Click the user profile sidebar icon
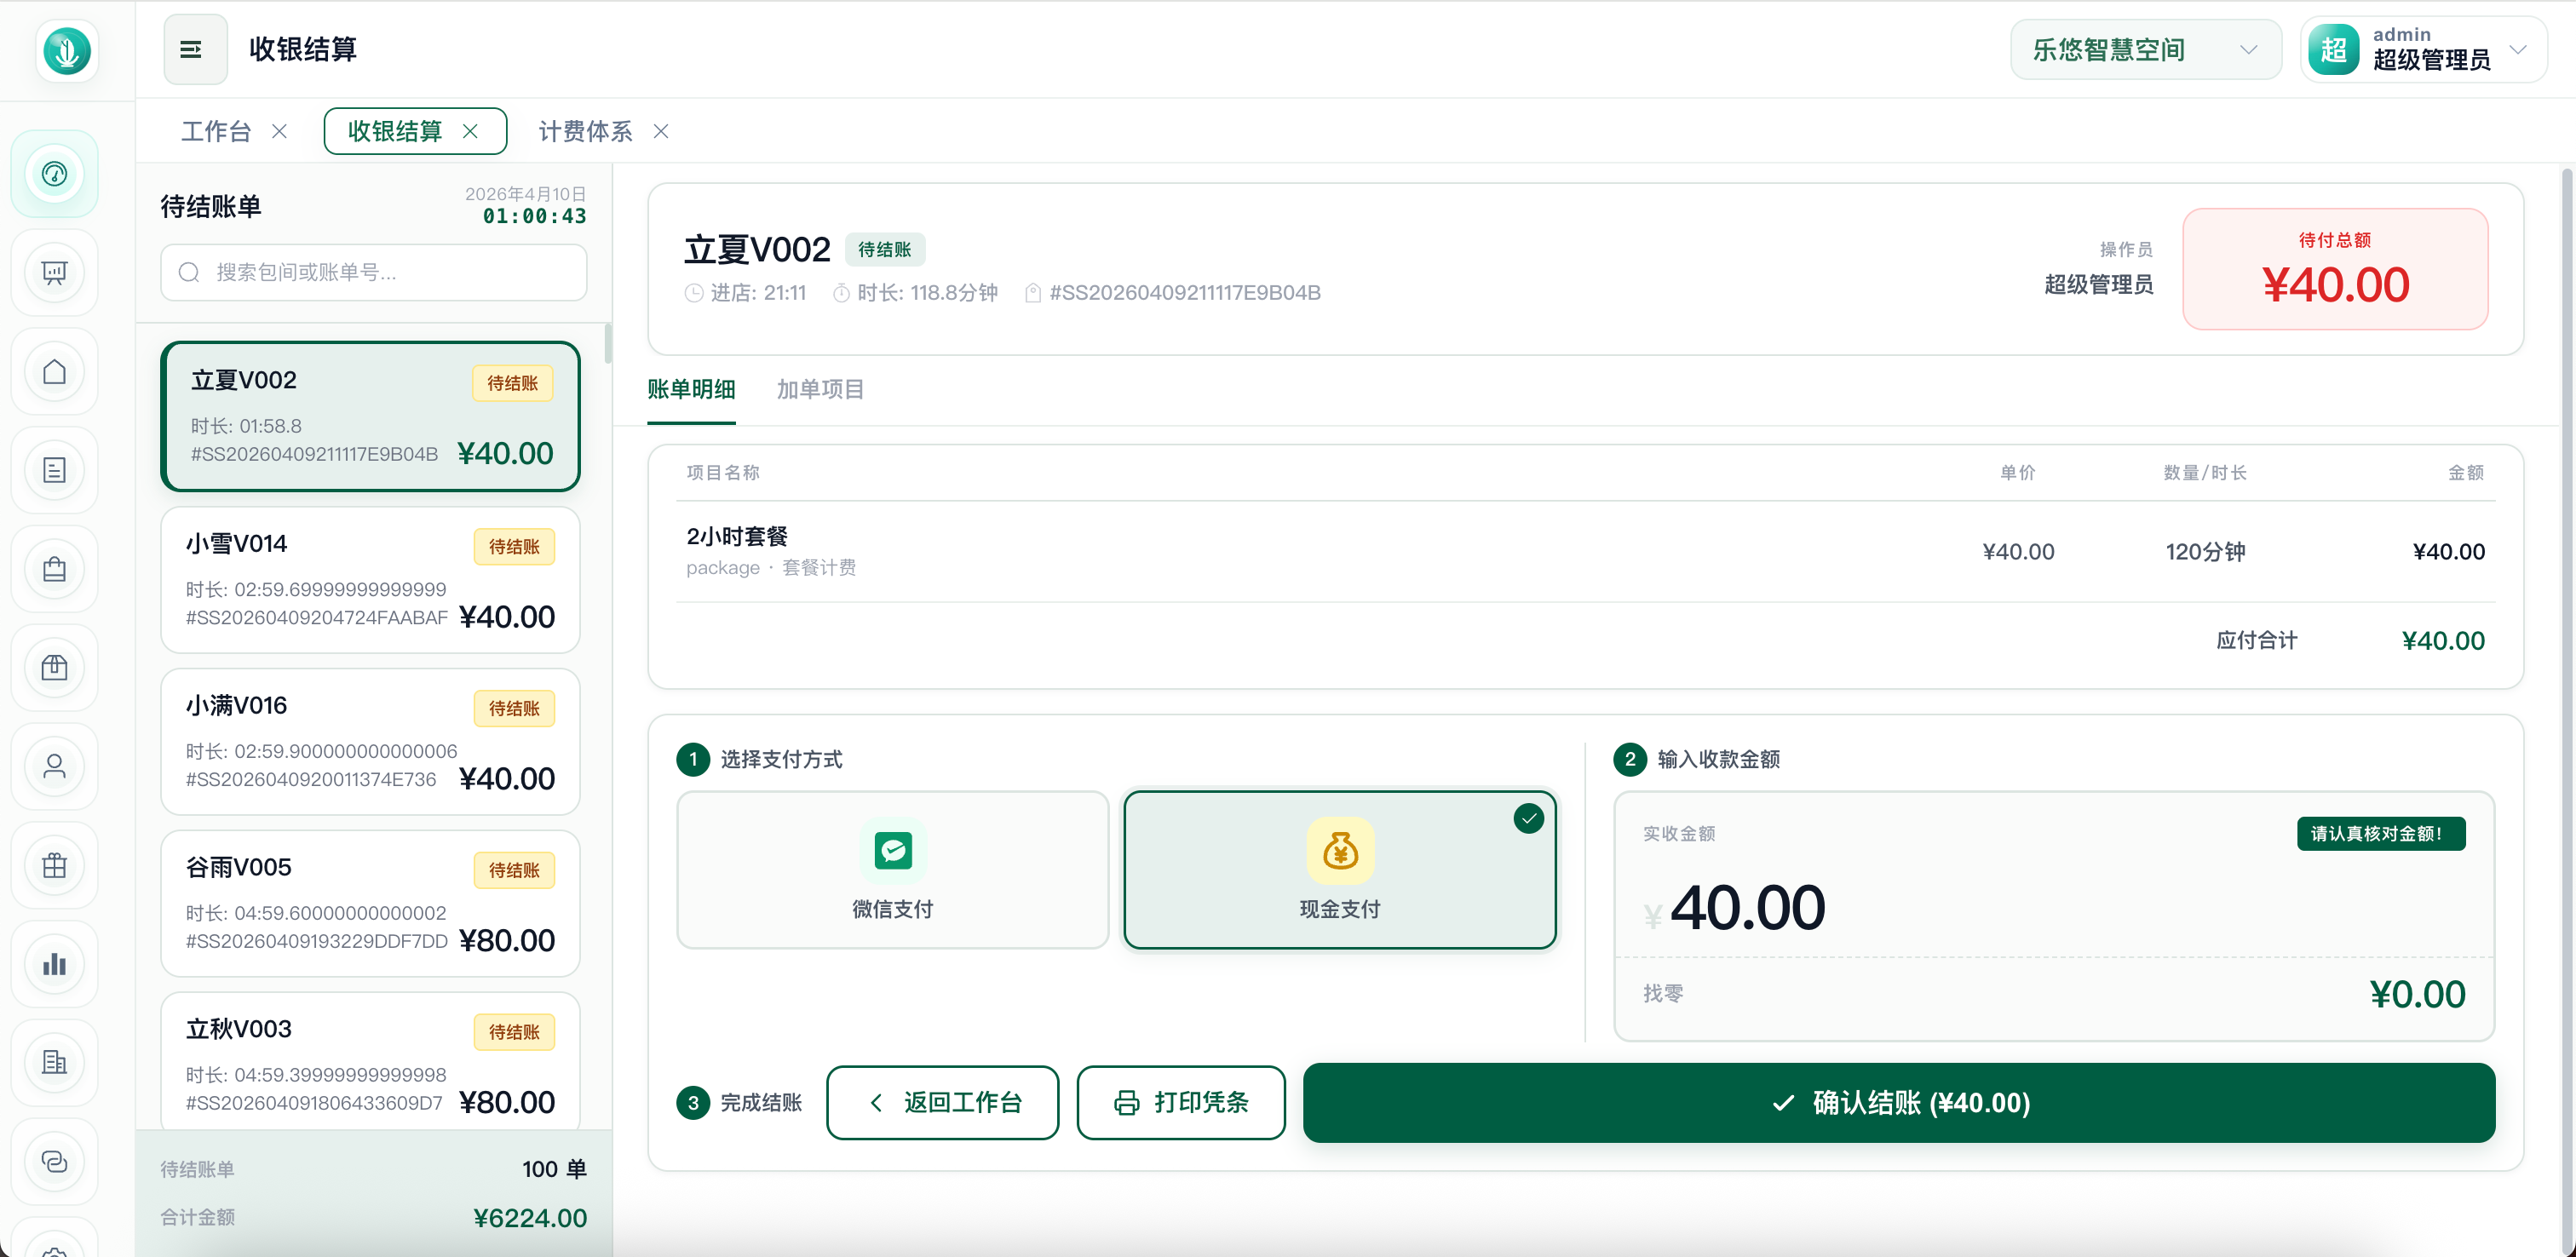2576x1257 pixels. click(x=54, y=766)
